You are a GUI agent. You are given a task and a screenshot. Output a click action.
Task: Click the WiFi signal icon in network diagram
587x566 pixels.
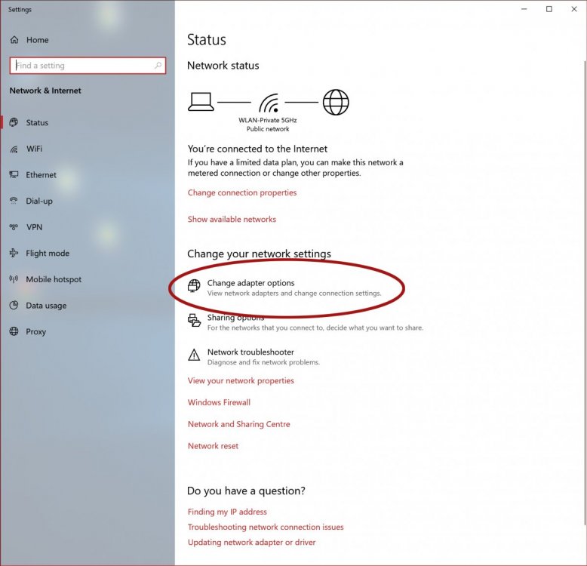(269, 103)
